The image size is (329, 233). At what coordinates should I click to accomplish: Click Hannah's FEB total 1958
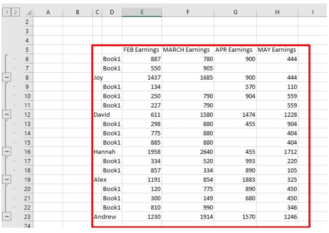(141, 152)
